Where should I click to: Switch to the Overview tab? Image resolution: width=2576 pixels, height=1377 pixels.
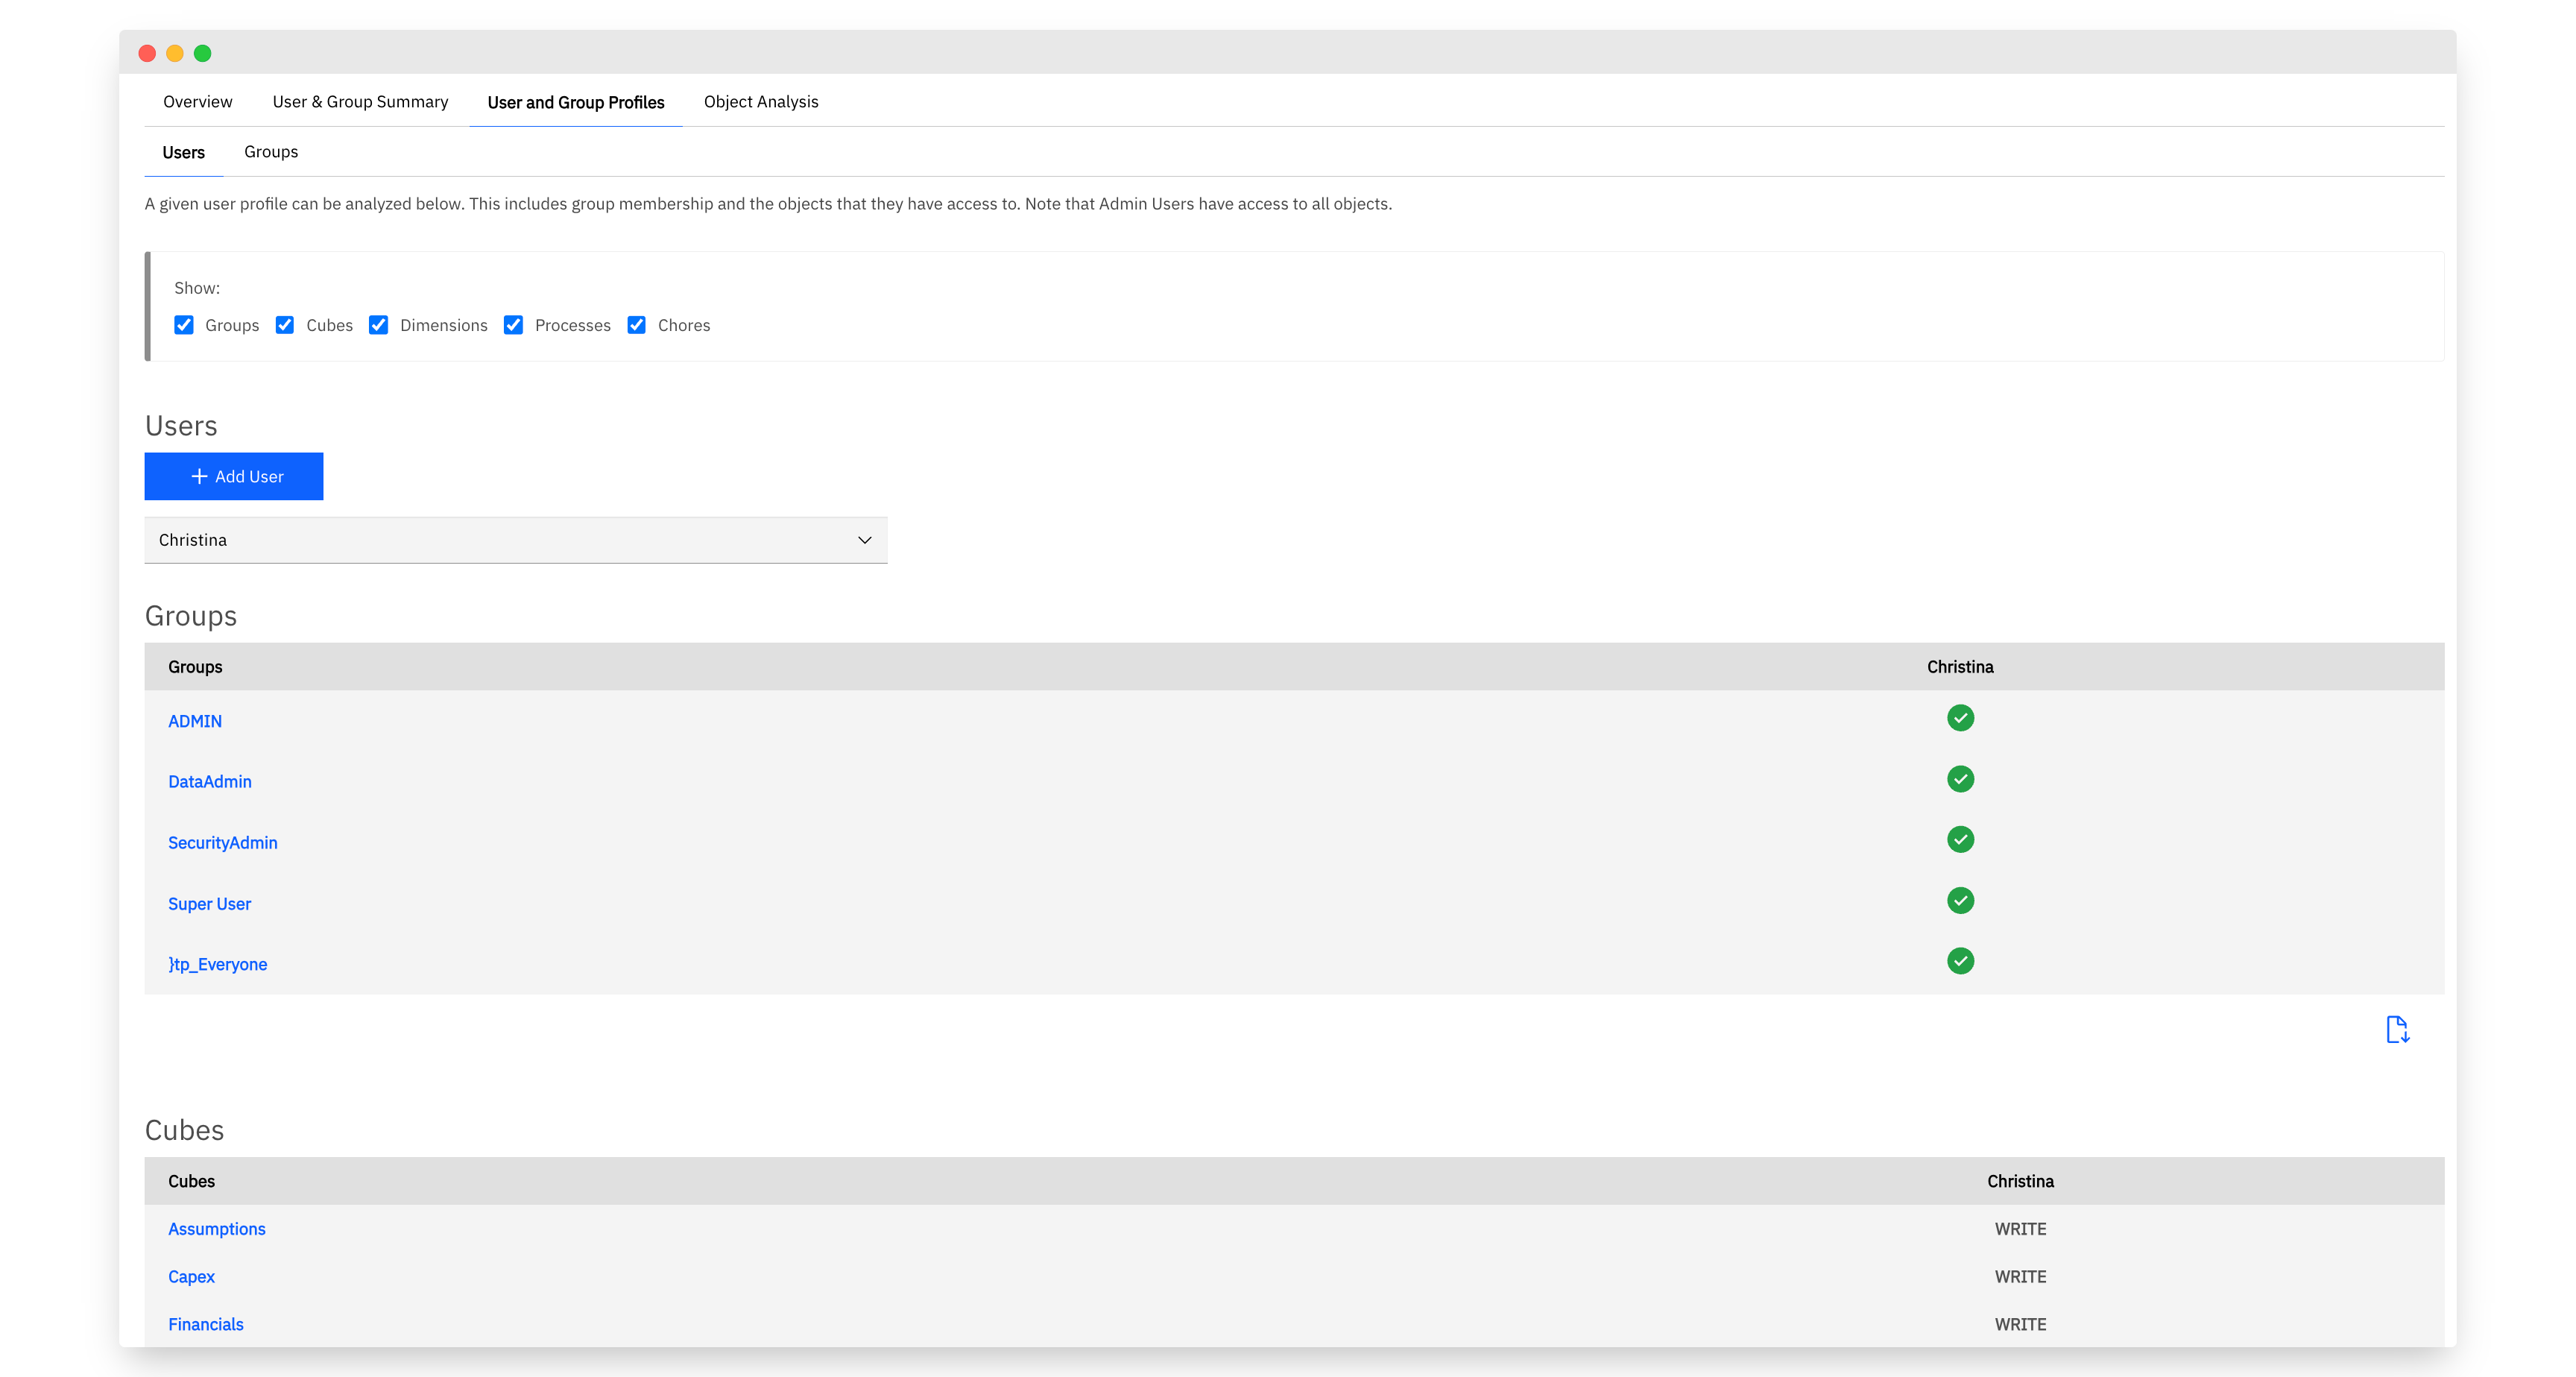[198, 101]
